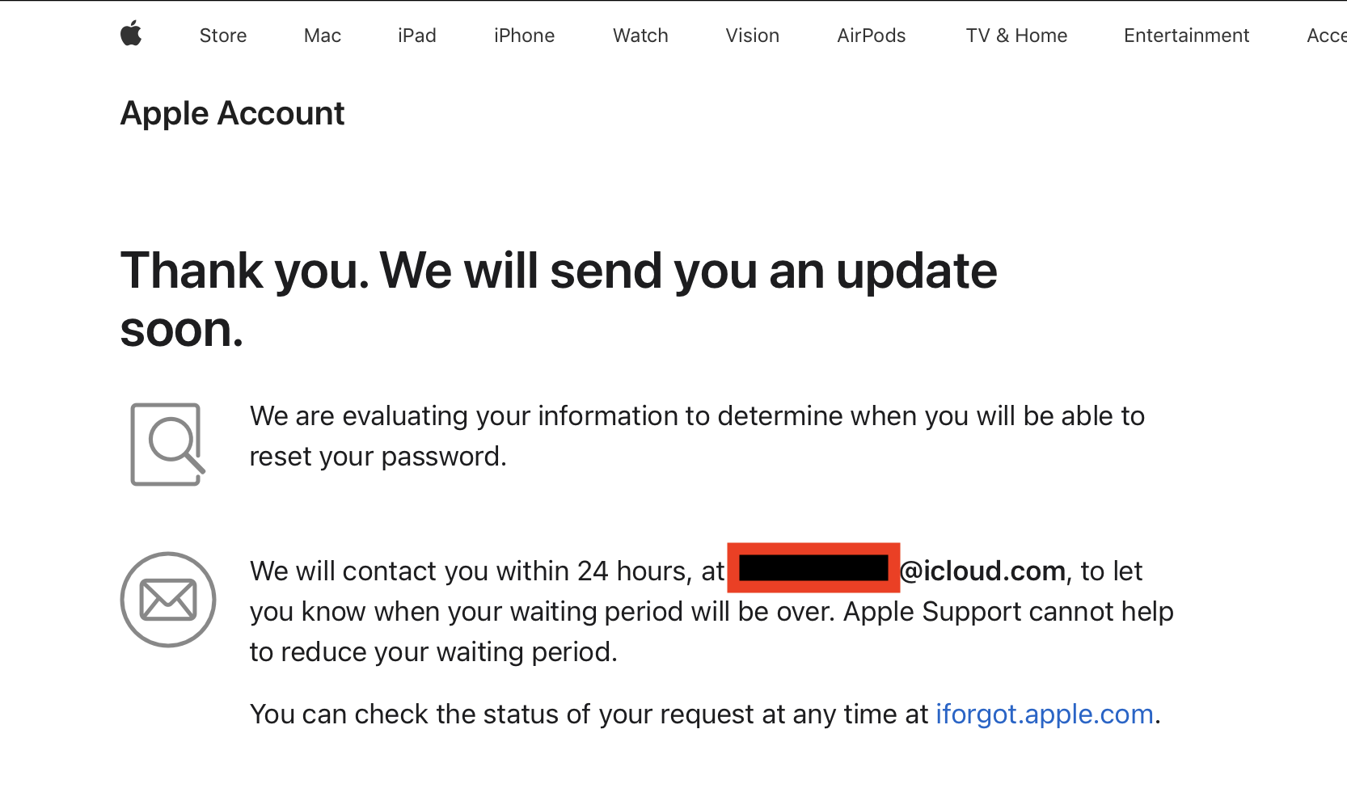Open the Entertainment menu

point(1186,36)
